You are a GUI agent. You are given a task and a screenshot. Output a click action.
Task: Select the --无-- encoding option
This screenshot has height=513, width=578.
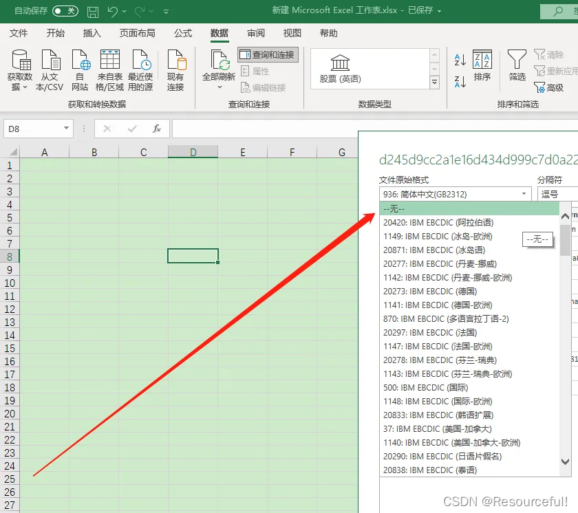pos(469,209)
